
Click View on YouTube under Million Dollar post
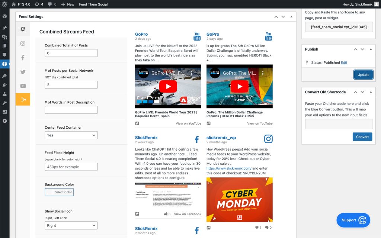[260, 123]
